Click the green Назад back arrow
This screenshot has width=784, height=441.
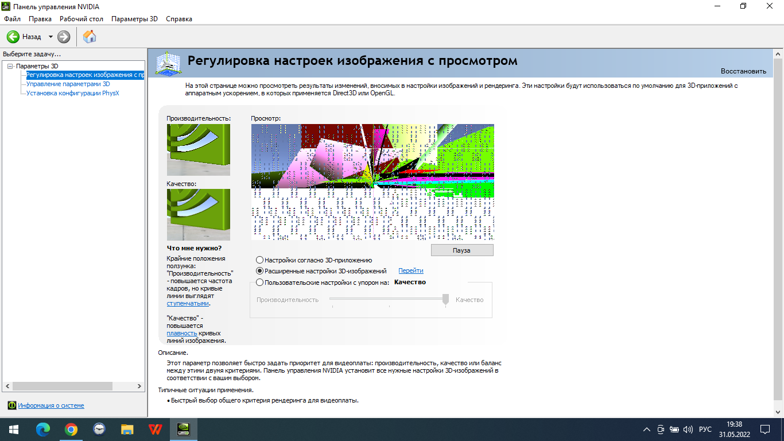pyautogui.click(x=13, y=37)
